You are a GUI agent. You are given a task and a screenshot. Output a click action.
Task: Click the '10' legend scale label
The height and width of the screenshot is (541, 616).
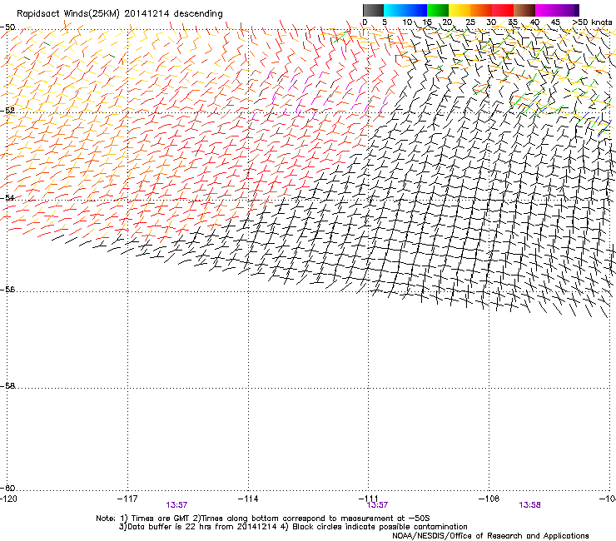(407, 22)
